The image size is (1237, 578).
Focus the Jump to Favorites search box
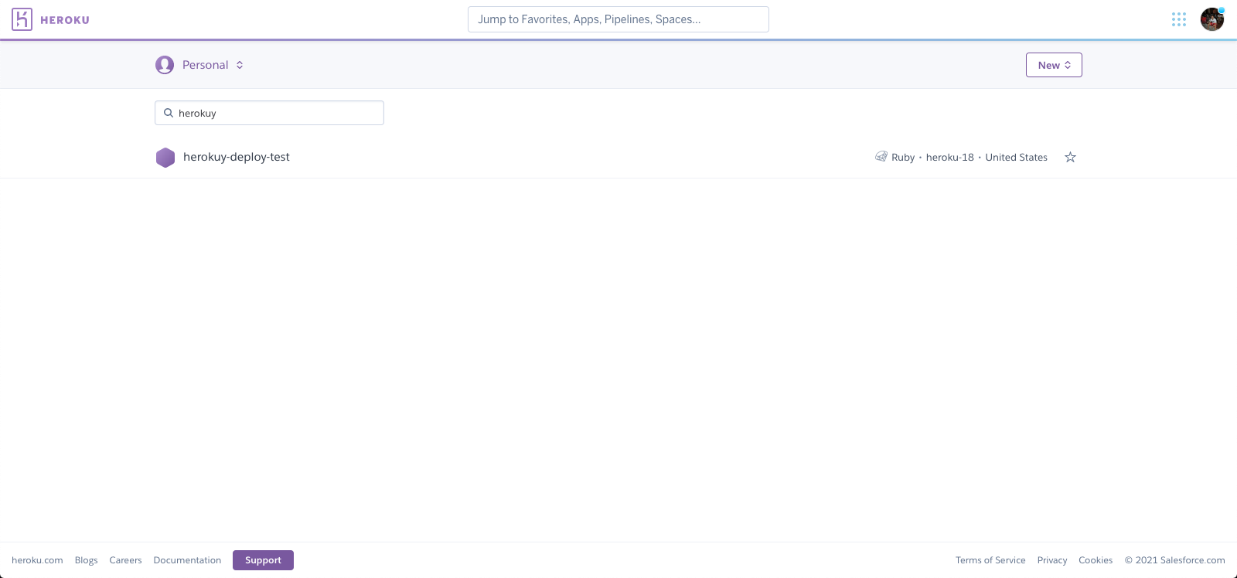click(x=618, y=19)
